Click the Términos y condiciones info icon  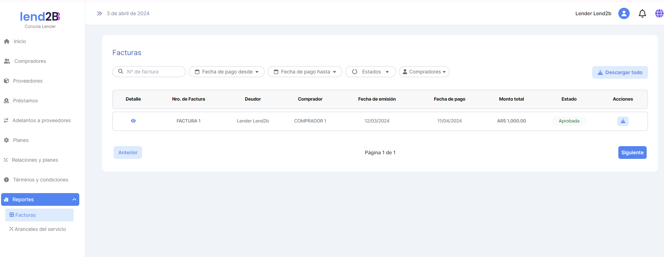(x=6, y=180)
